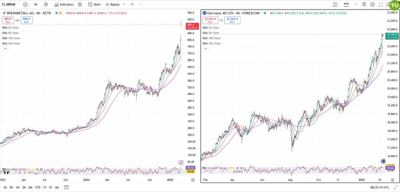
Task: Open the Indicators dialog
Action: pos(64,4)
